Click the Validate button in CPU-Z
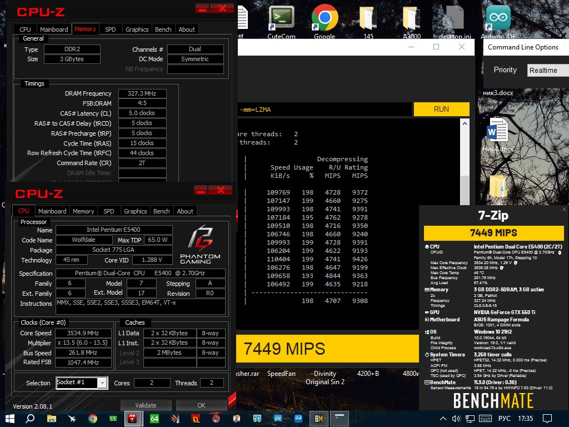 [x=146, y=405]
